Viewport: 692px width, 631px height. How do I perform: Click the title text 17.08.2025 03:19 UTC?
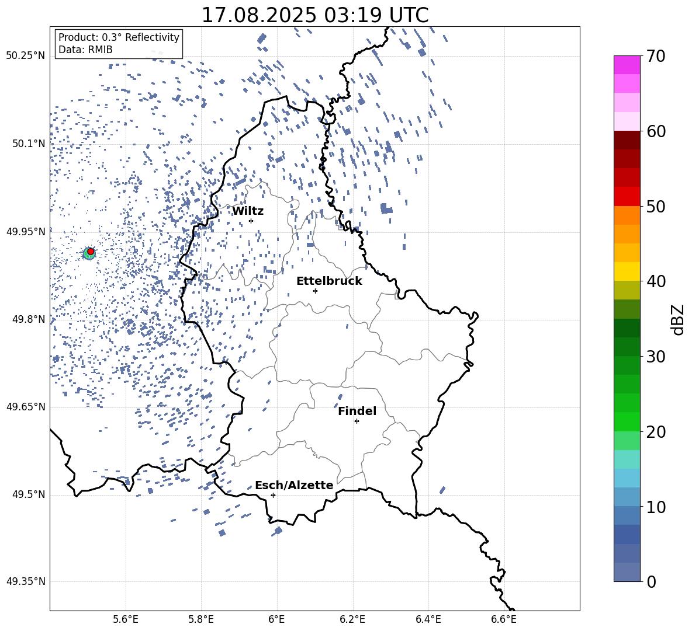click(x=314, y=15)
